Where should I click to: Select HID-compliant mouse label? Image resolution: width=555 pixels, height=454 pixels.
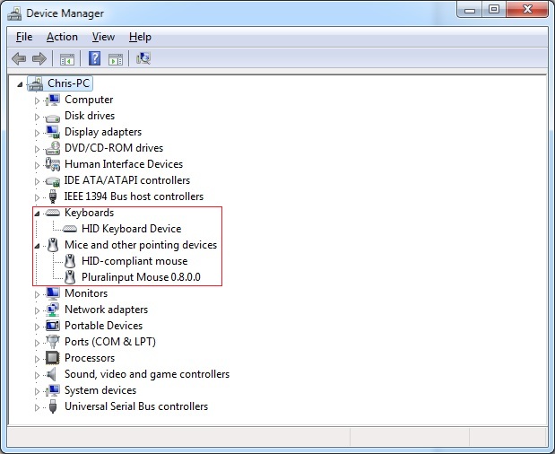click(x=134, y=261)
